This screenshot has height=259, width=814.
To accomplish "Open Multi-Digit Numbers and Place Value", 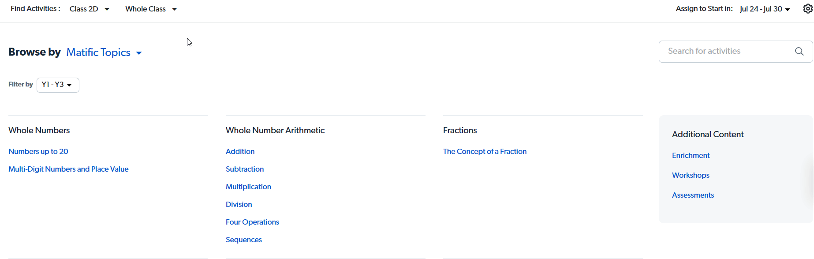I will click(68, 169).
